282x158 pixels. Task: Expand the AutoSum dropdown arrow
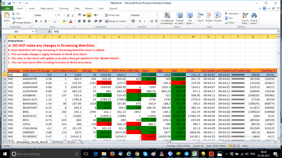(x=240, y=14)
